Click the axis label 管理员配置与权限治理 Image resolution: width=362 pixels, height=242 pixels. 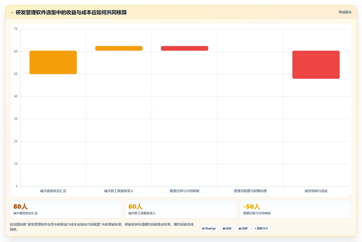pyautogui.click(x=250, y=191)
